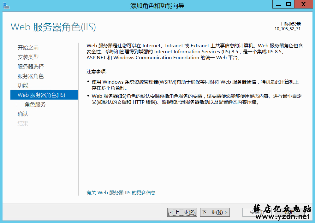The width and height of the screenshot is (315, 223).
Task: Minimize the wizard window
Action: click(278, 4)
